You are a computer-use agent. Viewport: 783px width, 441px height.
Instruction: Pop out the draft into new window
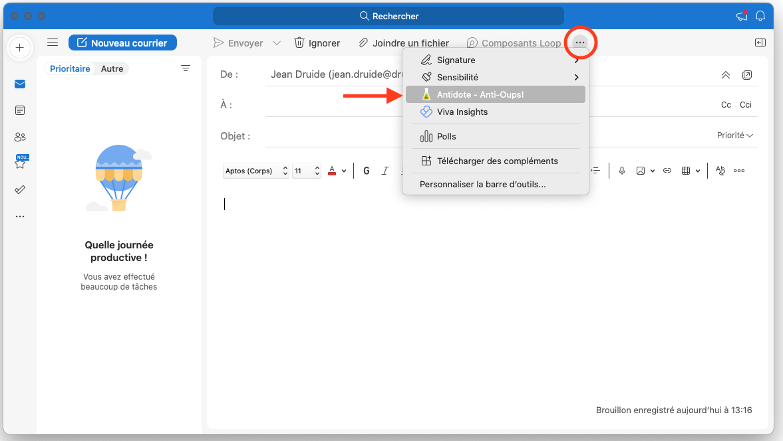[747, 75]
